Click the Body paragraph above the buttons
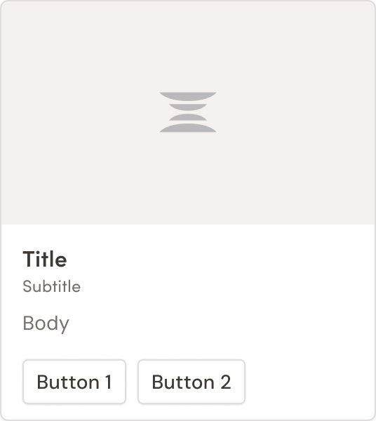Screen dimensions: 376x421 click(x=46, y=323)
